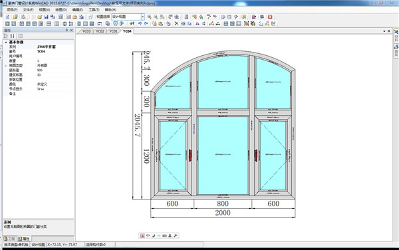Click the calculator icon in top toolbar
Screen dimensions: 399x250
tap(186, 17)
